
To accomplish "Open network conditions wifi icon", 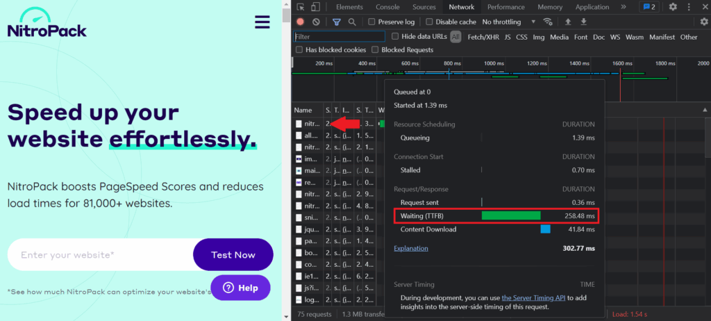I will click(x=548, y=22).
